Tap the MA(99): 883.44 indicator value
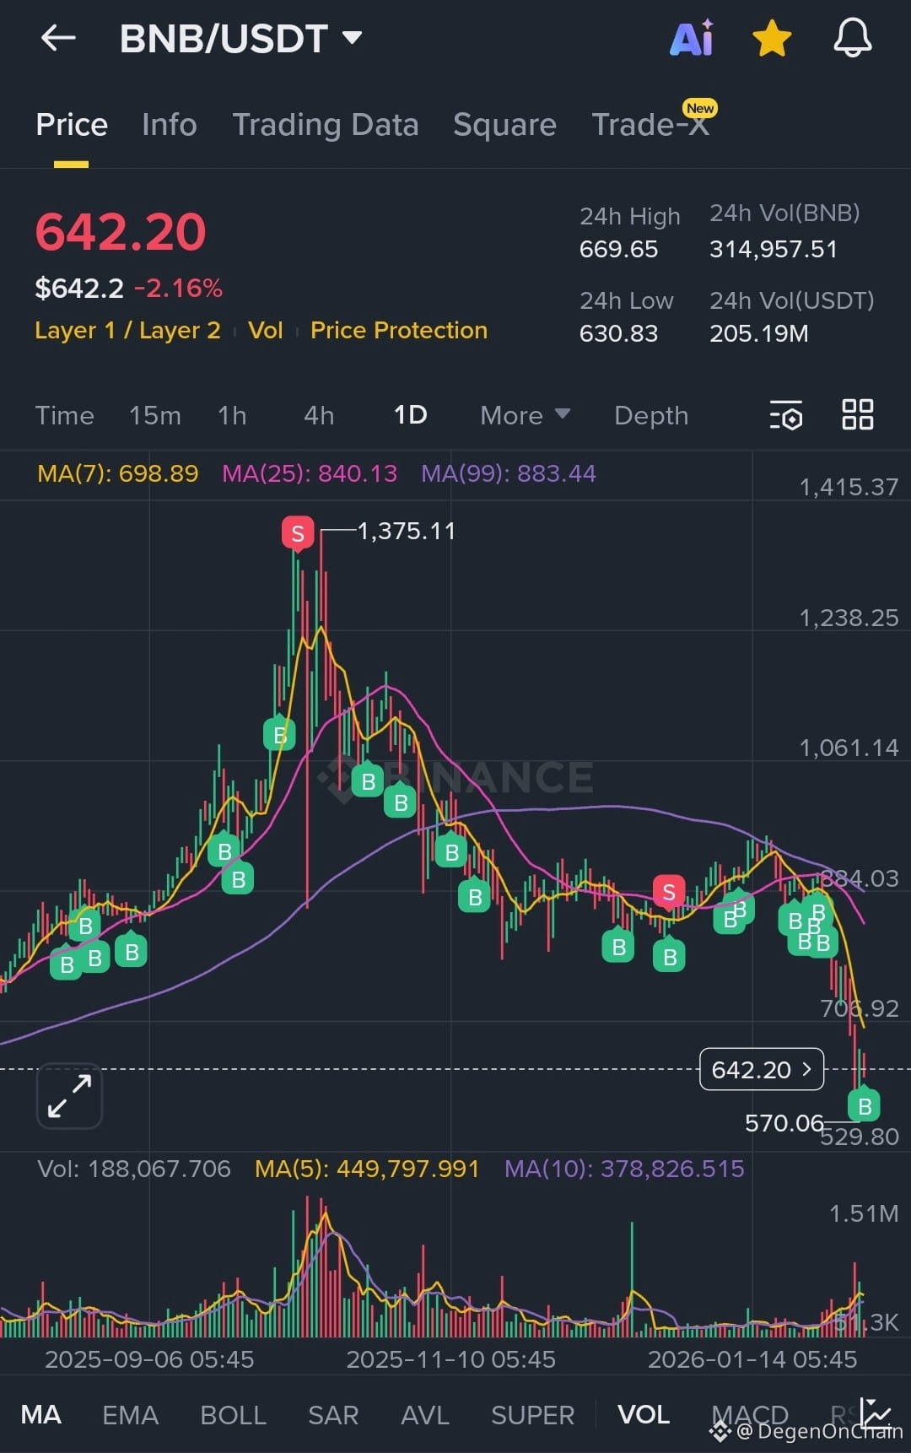The width and height of the screenshot is (911, 1453). (x=509, y=473)
